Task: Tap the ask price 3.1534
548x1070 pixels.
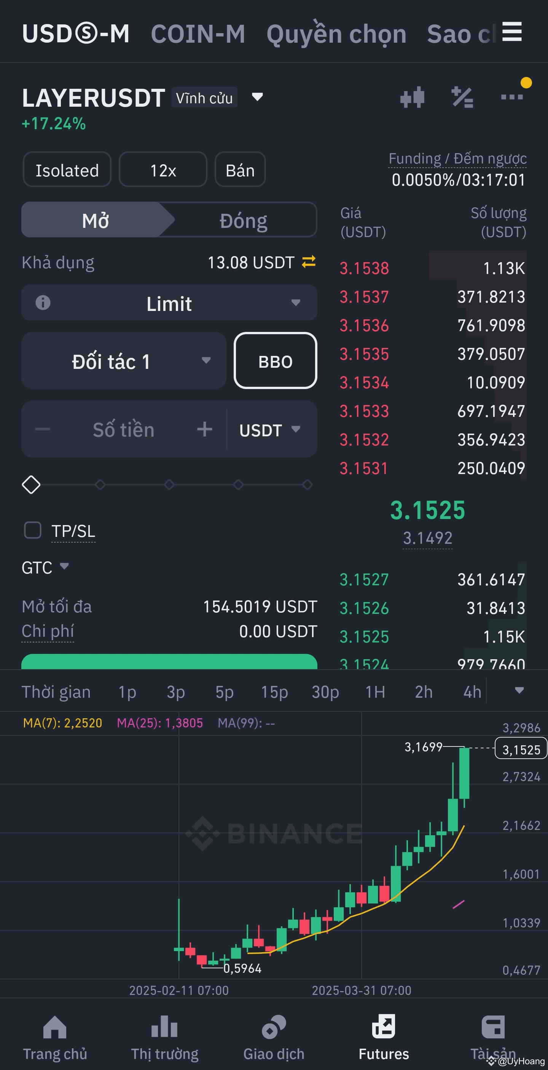Action: (x=364, y=383)
